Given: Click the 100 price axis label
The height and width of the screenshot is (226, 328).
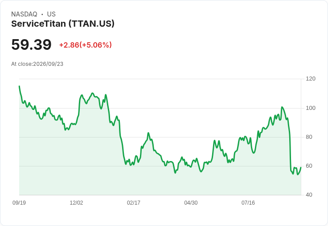Looking at the screenshot, I should point(311,108).
